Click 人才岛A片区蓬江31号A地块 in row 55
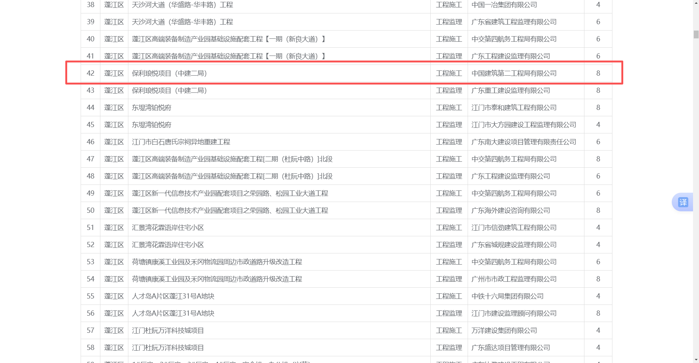Viewport: 699px width, 363px height. coord(173,296)
